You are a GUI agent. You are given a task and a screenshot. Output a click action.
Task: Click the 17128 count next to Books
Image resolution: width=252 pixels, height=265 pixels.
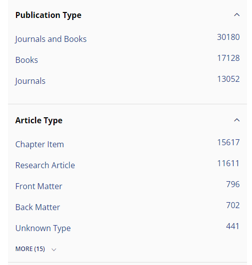(x=229, y=58)
